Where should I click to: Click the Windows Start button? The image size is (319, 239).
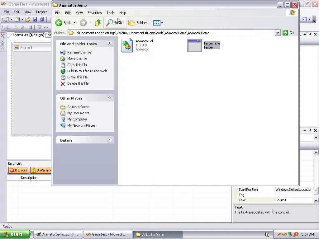15,234
